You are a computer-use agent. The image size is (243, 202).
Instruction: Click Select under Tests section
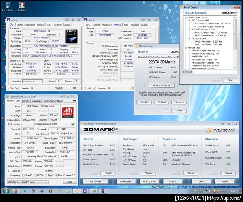coord(108,173)
